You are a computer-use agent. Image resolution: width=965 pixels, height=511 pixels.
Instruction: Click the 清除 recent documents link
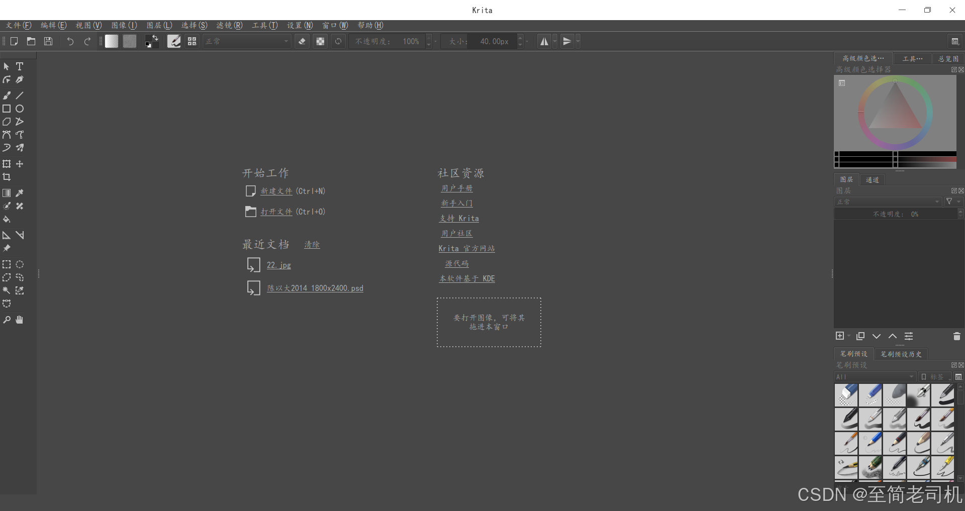[312, 245]
